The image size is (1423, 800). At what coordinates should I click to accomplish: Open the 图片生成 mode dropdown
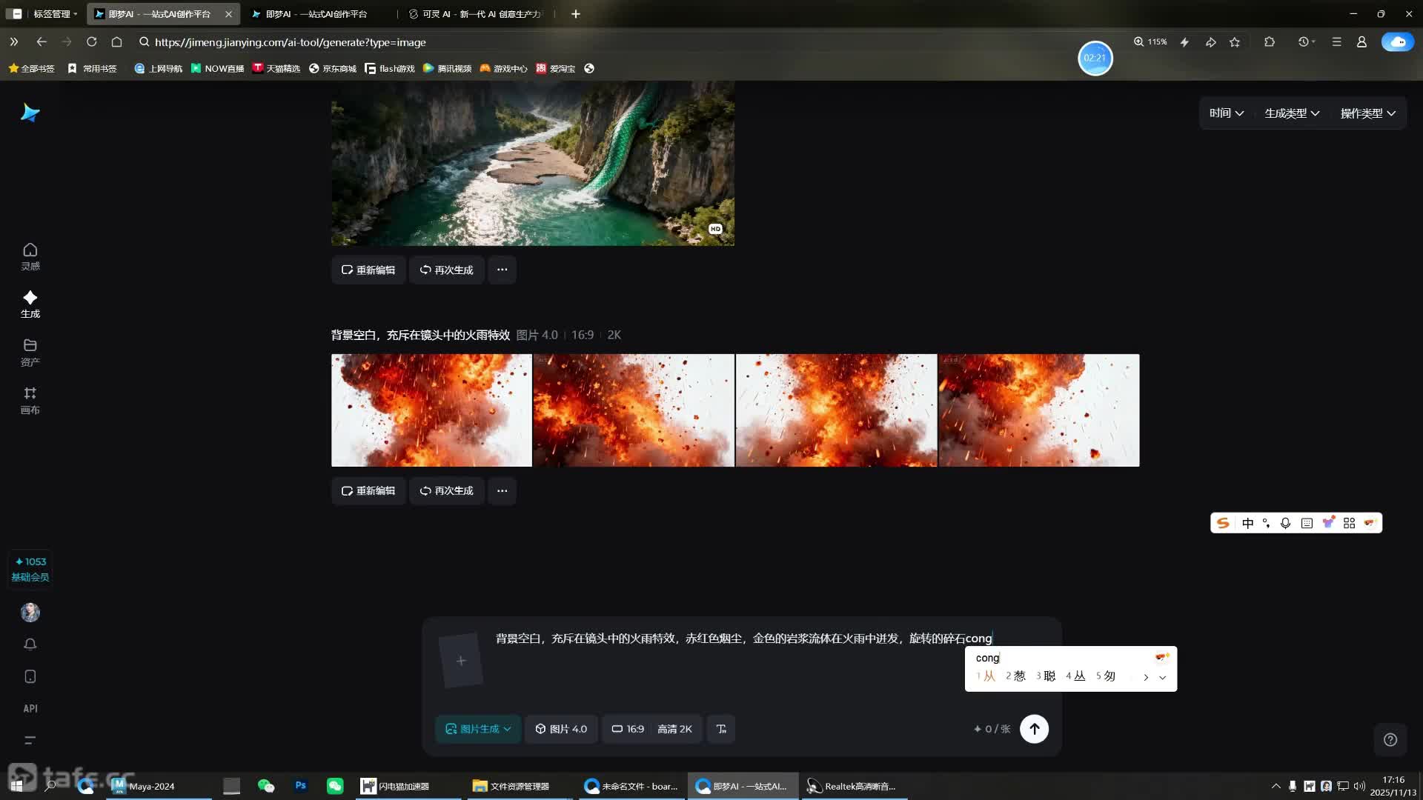point(477,728)
